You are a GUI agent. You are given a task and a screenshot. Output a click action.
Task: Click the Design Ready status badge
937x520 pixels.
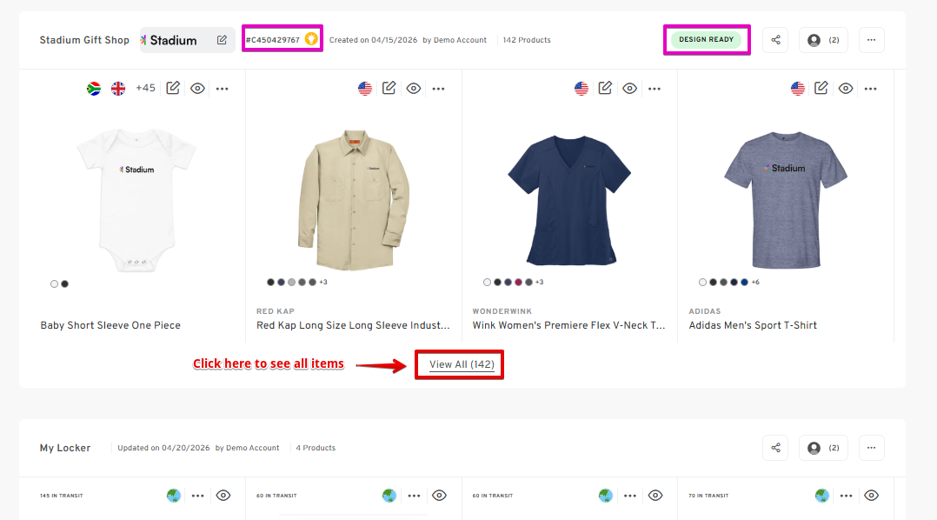(706, 40)
